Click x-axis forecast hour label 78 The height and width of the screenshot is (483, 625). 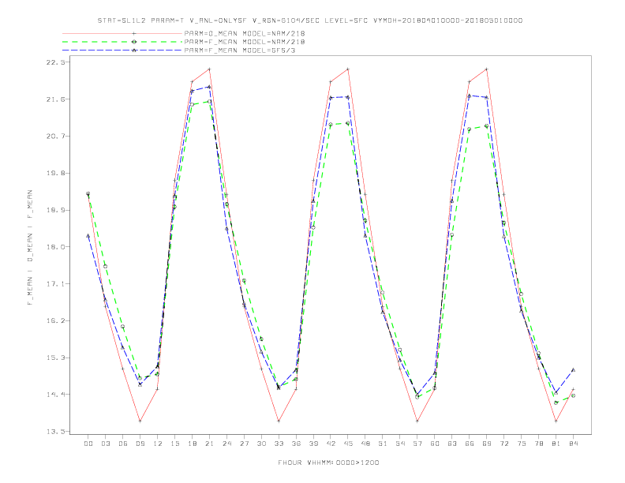[539, 444]
